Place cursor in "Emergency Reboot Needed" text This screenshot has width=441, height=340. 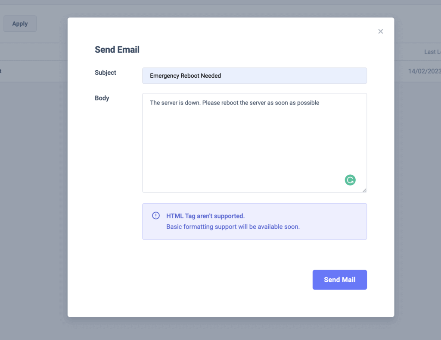pyautogui.click(x=185, y=76)
